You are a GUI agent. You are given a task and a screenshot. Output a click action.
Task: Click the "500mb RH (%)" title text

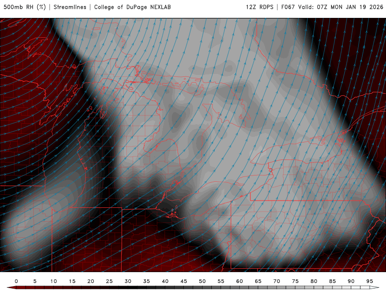click(25, 7)
